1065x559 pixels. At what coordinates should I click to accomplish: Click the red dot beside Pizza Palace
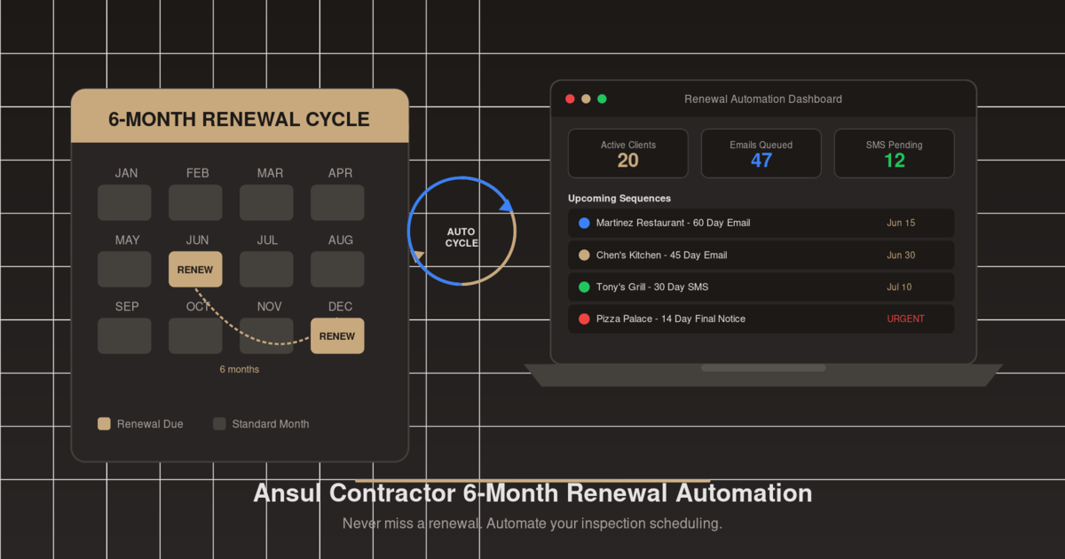coord(583,319)
